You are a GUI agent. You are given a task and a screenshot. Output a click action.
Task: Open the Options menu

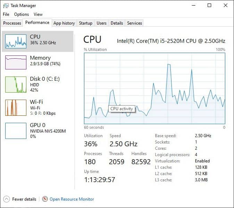coord(22,14)
